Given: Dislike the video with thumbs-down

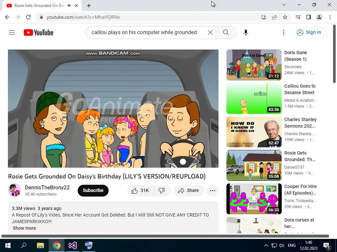Looking at the screenshot, I should [x=162, y=191].
